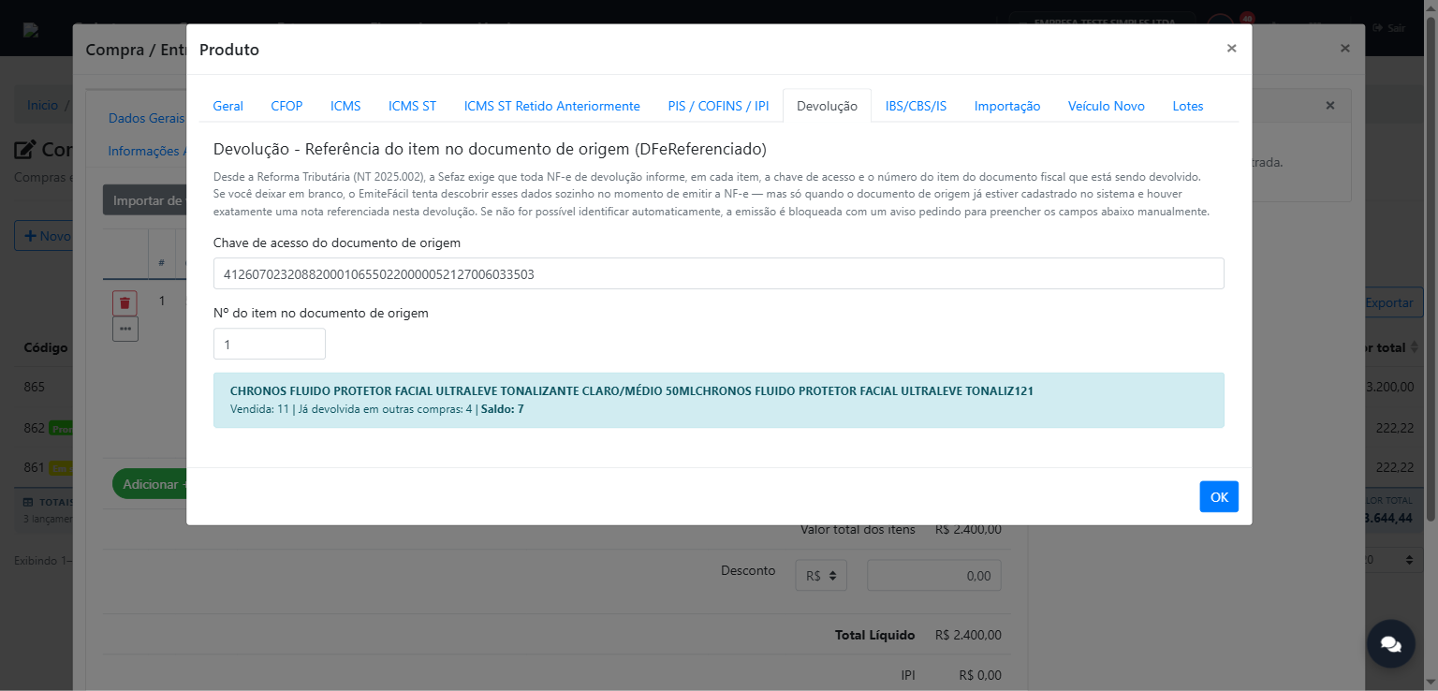The height and width of the screenshot is (691, 1438).
Task: Select the Lotes tab
Action: [1188, 106]
